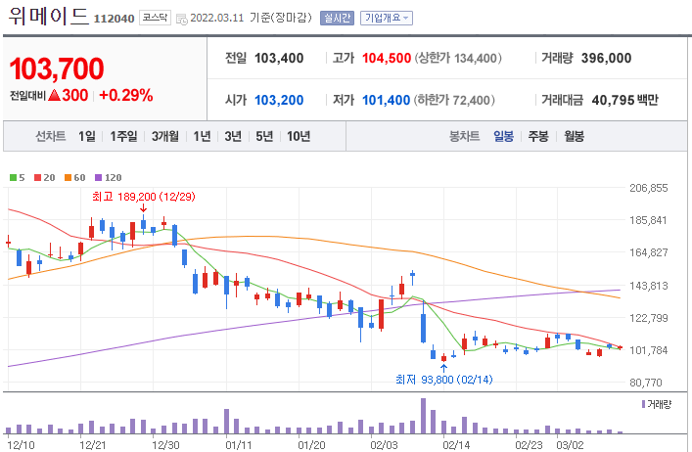
Task: Click the 상한가 134,400 text
Action: [x=458, y=58]
